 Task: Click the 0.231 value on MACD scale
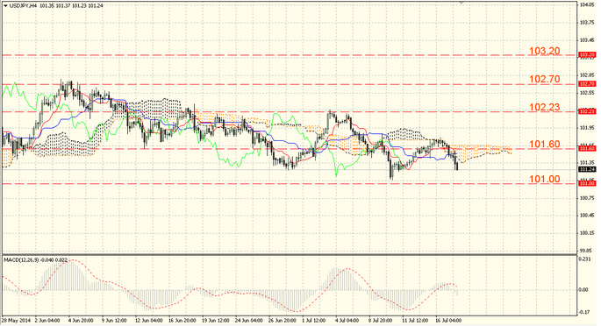(x=583, y=259)
